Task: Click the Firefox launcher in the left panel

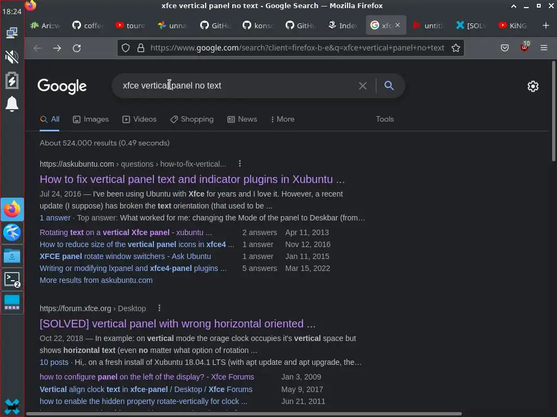Action: pyautogui.click(x=12, y=209)
